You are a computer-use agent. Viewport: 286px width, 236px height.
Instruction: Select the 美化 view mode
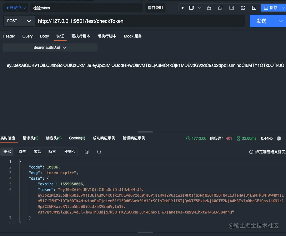pyautogui.click(x=7, y=152)
